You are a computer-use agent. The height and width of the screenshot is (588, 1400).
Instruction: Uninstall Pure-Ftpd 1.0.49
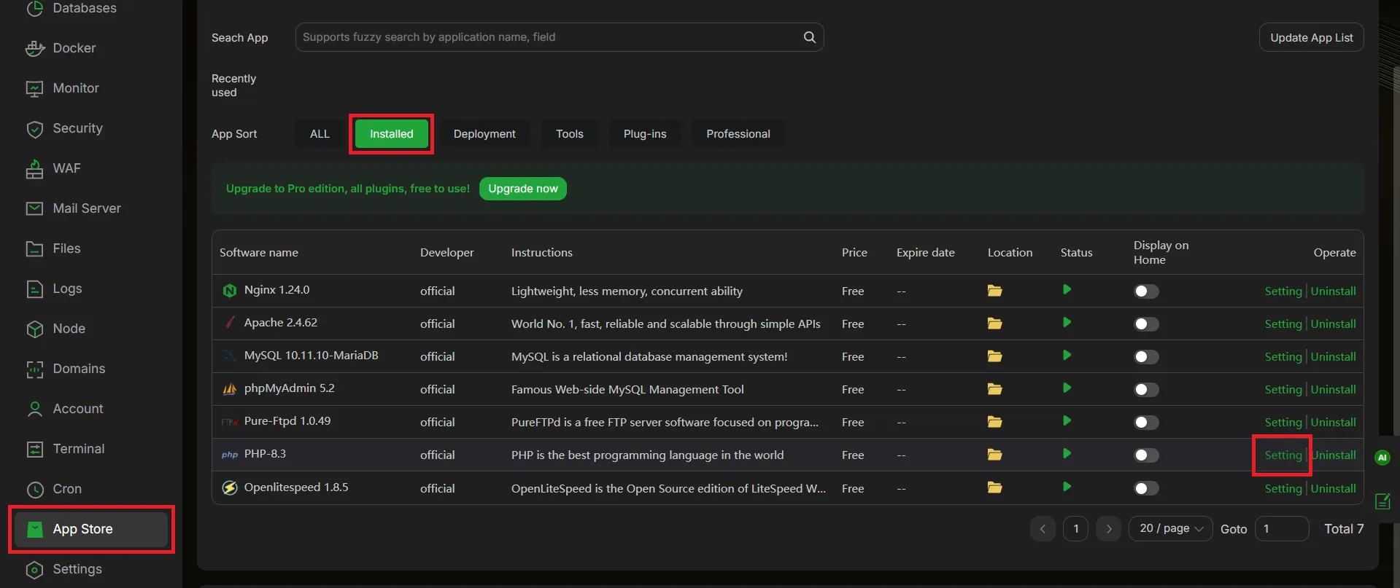pyautogui.click(x=1334, y=422)
